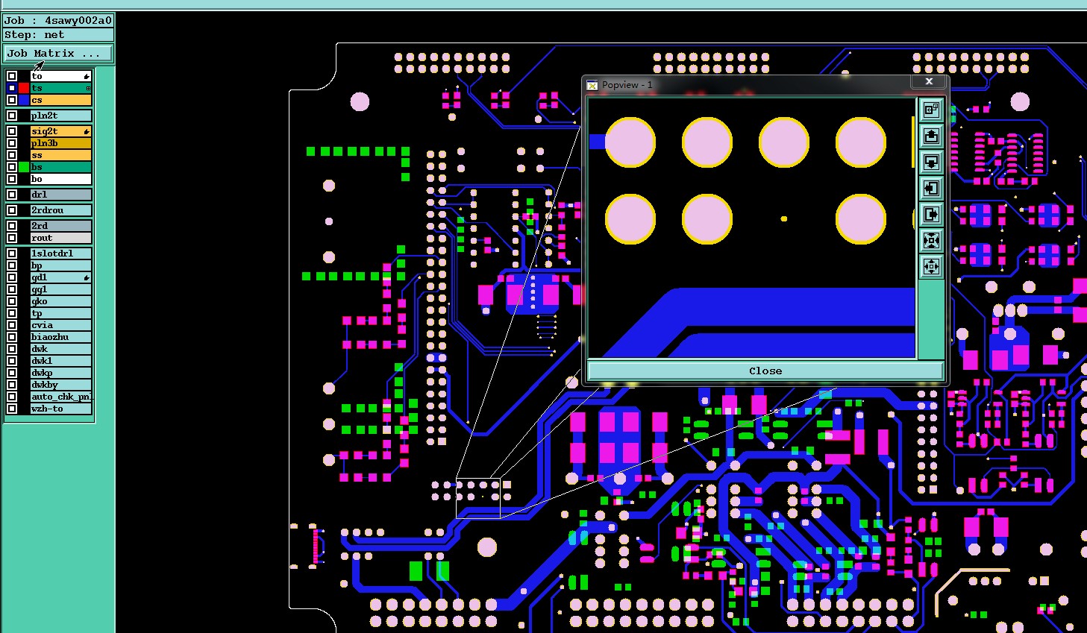Click the zoom-out diverging arrows icon
Viewport: 1087px width, 633px height.
click(931, 267)
